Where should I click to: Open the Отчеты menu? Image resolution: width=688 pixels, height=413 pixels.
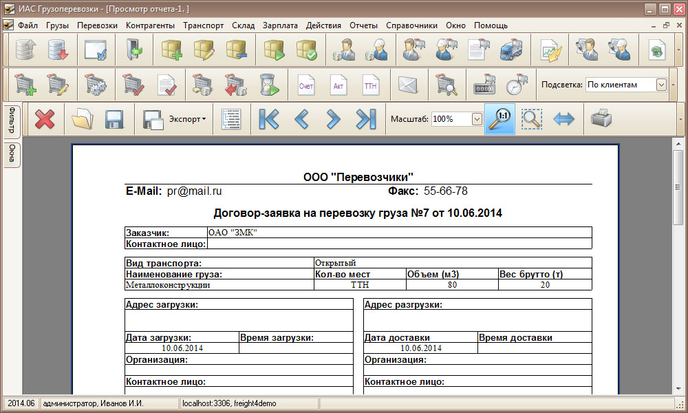click(364, 25)
